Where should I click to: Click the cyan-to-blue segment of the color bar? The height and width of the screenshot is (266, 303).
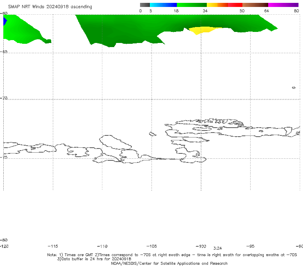[x=163, y=5]
